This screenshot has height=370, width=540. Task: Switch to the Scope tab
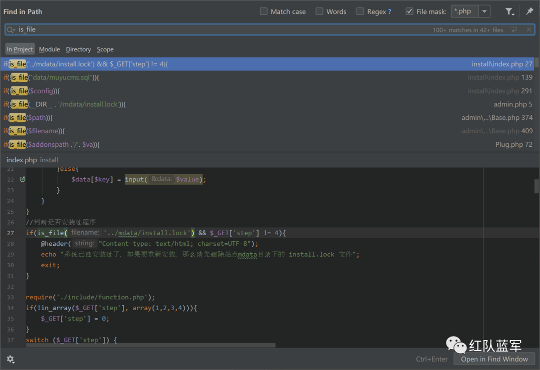[105, 49]
